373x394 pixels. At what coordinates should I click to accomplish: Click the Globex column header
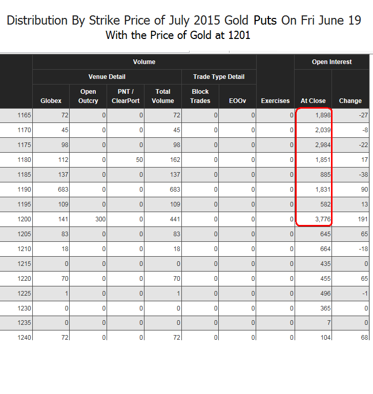(51, 101)
